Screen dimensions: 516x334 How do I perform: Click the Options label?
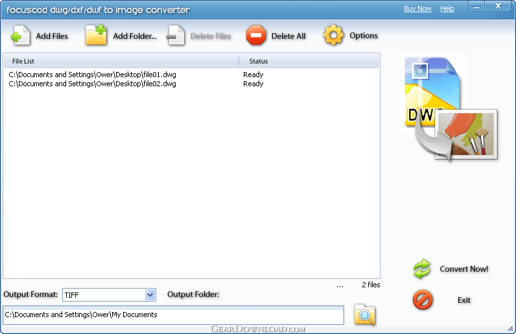tap(363, 36)
